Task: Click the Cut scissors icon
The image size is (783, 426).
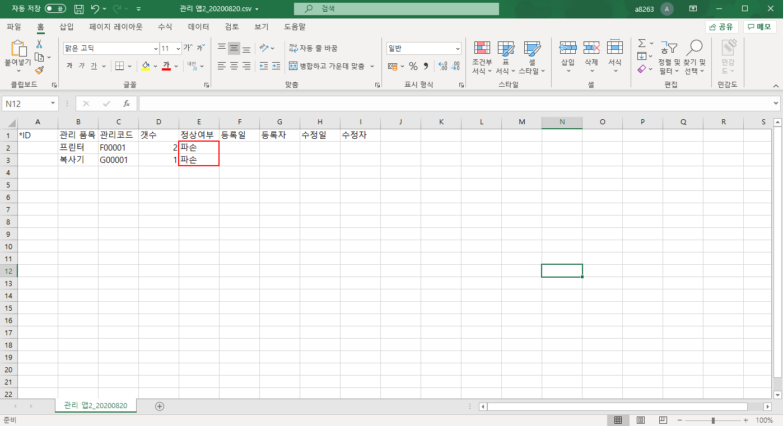Action: tap(39, 44)
